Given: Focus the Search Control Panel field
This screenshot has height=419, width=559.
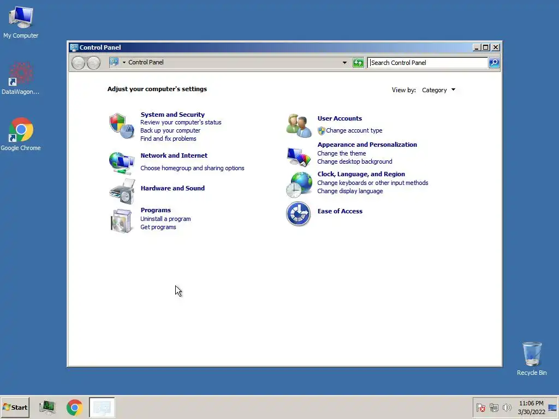Looking at the screenshot, I should click(x=427, y=63).
